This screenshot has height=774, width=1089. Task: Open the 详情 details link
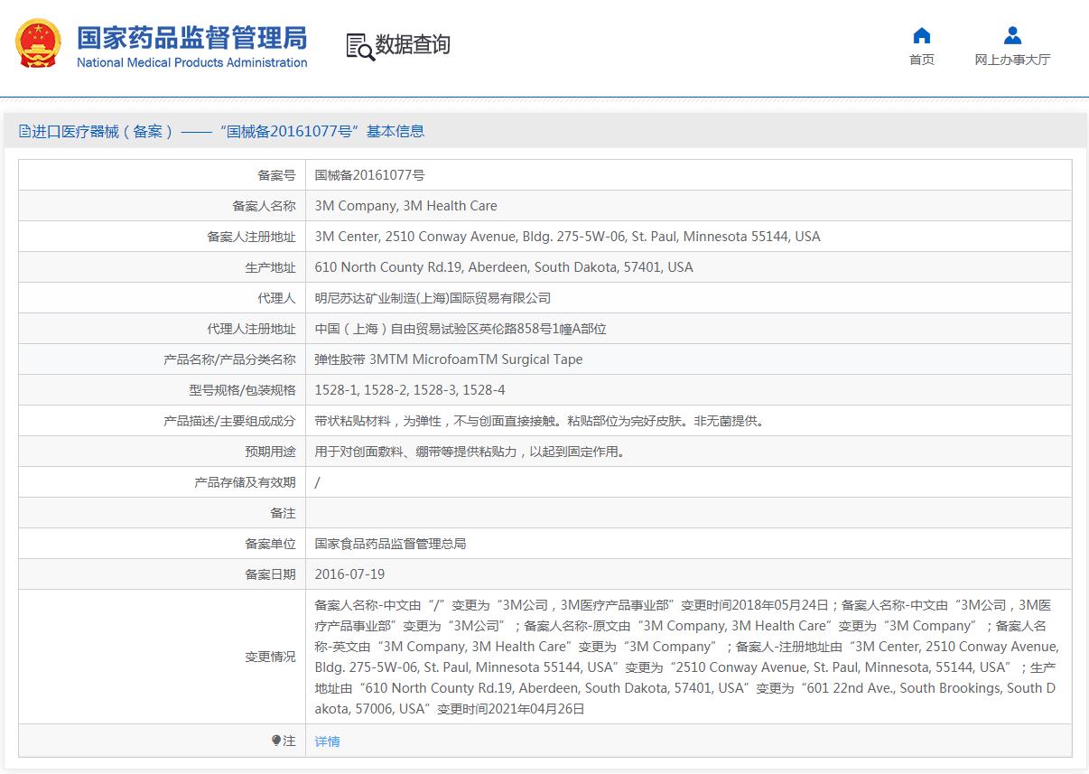pos(328,741)
